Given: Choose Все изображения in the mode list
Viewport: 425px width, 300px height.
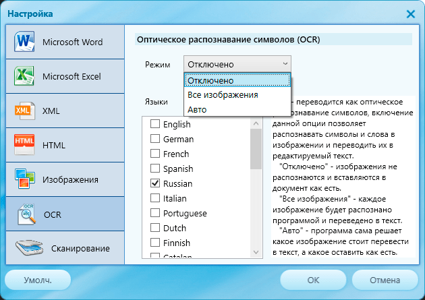Looking at the screenshot, I should (x=237, y=95).
